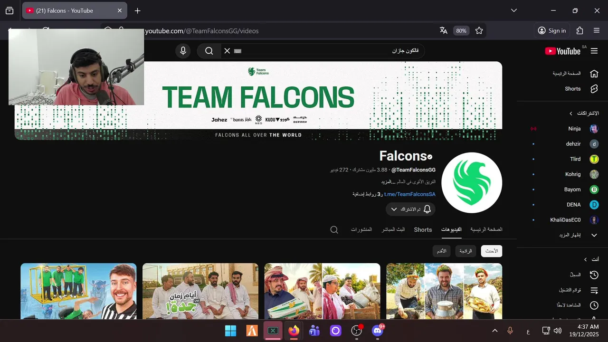Expand the الاشتراكات section chevron
The width and height of the screenshot is (608, 342).
pos(571,114)
